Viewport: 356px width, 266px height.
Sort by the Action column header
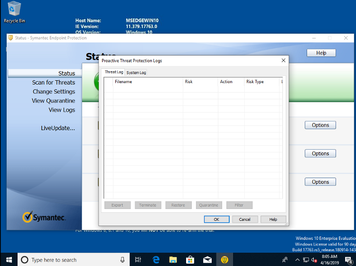pyautogui.click(x=231, y=82)
